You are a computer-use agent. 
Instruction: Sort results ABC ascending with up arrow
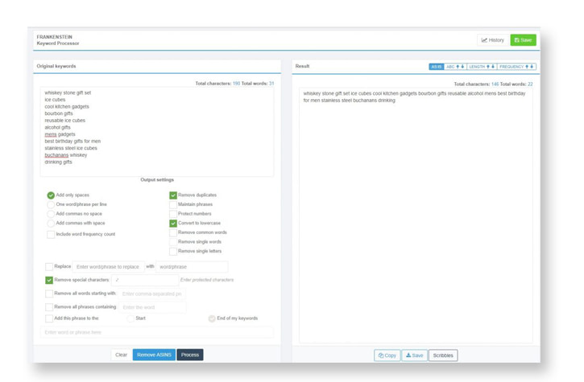[x=458, y=67]
